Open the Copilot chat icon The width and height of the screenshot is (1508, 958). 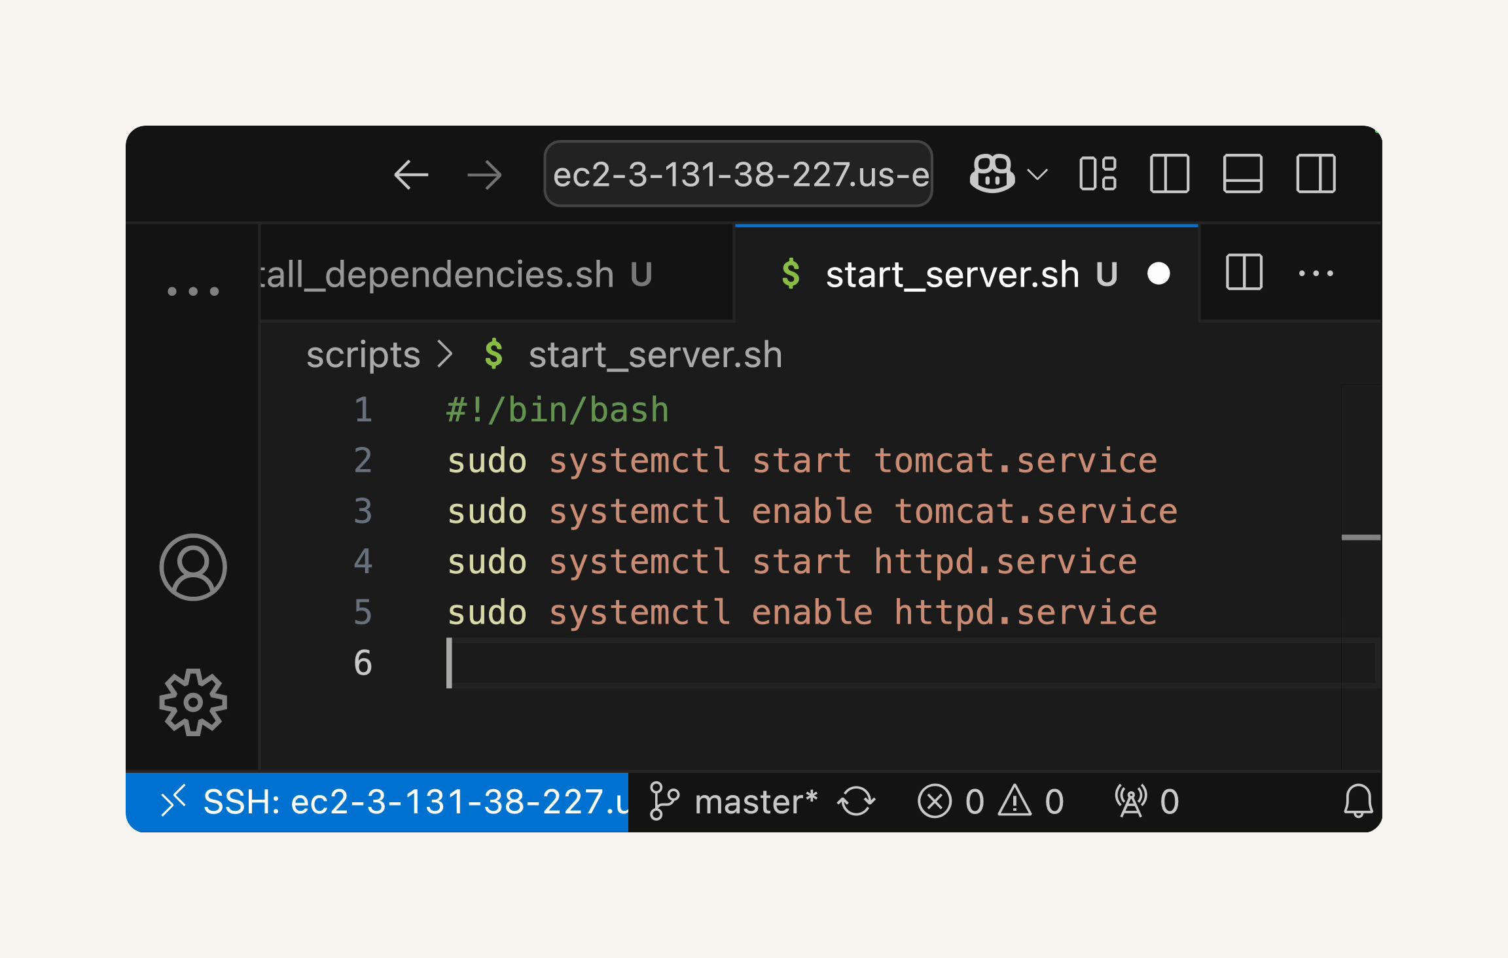click(x=992, y=174)
